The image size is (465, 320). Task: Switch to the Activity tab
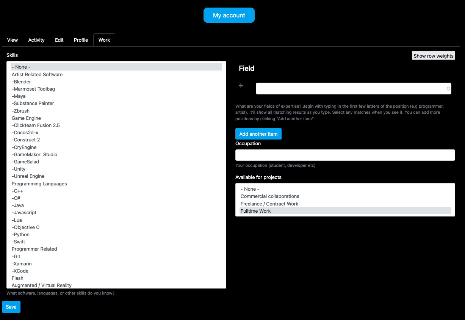[x=36, y=40]
